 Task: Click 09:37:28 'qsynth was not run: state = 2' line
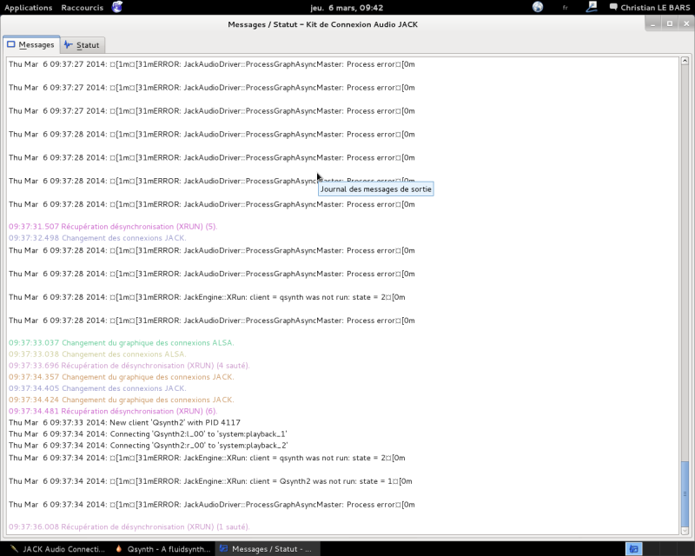(x=207, y=297)
